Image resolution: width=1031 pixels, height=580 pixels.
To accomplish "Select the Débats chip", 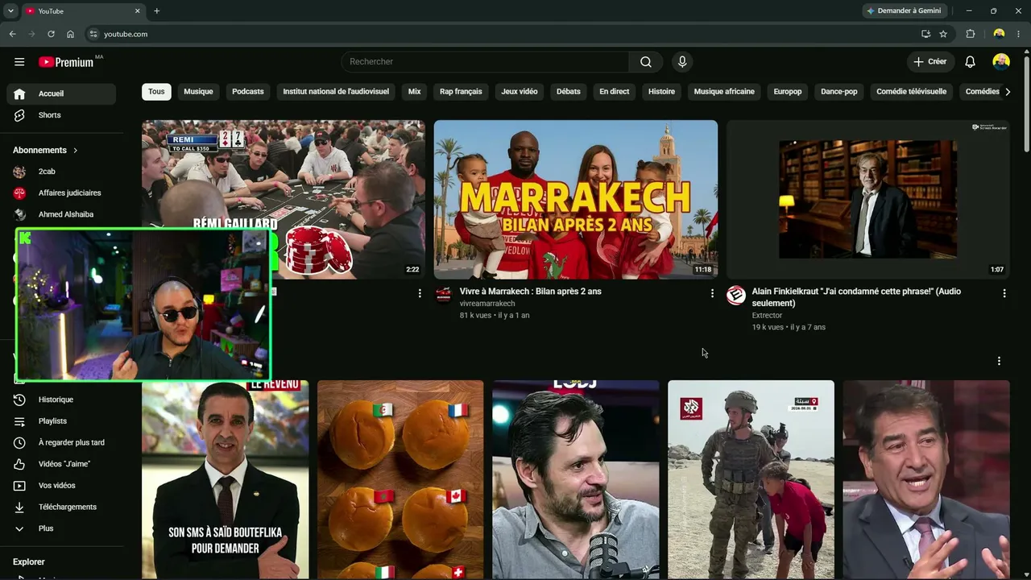I will [569, 92].
